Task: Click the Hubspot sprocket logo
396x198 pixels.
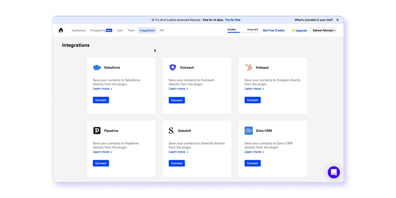Action: (x=249, y=67)
